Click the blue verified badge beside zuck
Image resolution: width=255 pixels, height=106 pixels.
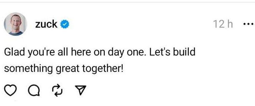tap(65, 24)
